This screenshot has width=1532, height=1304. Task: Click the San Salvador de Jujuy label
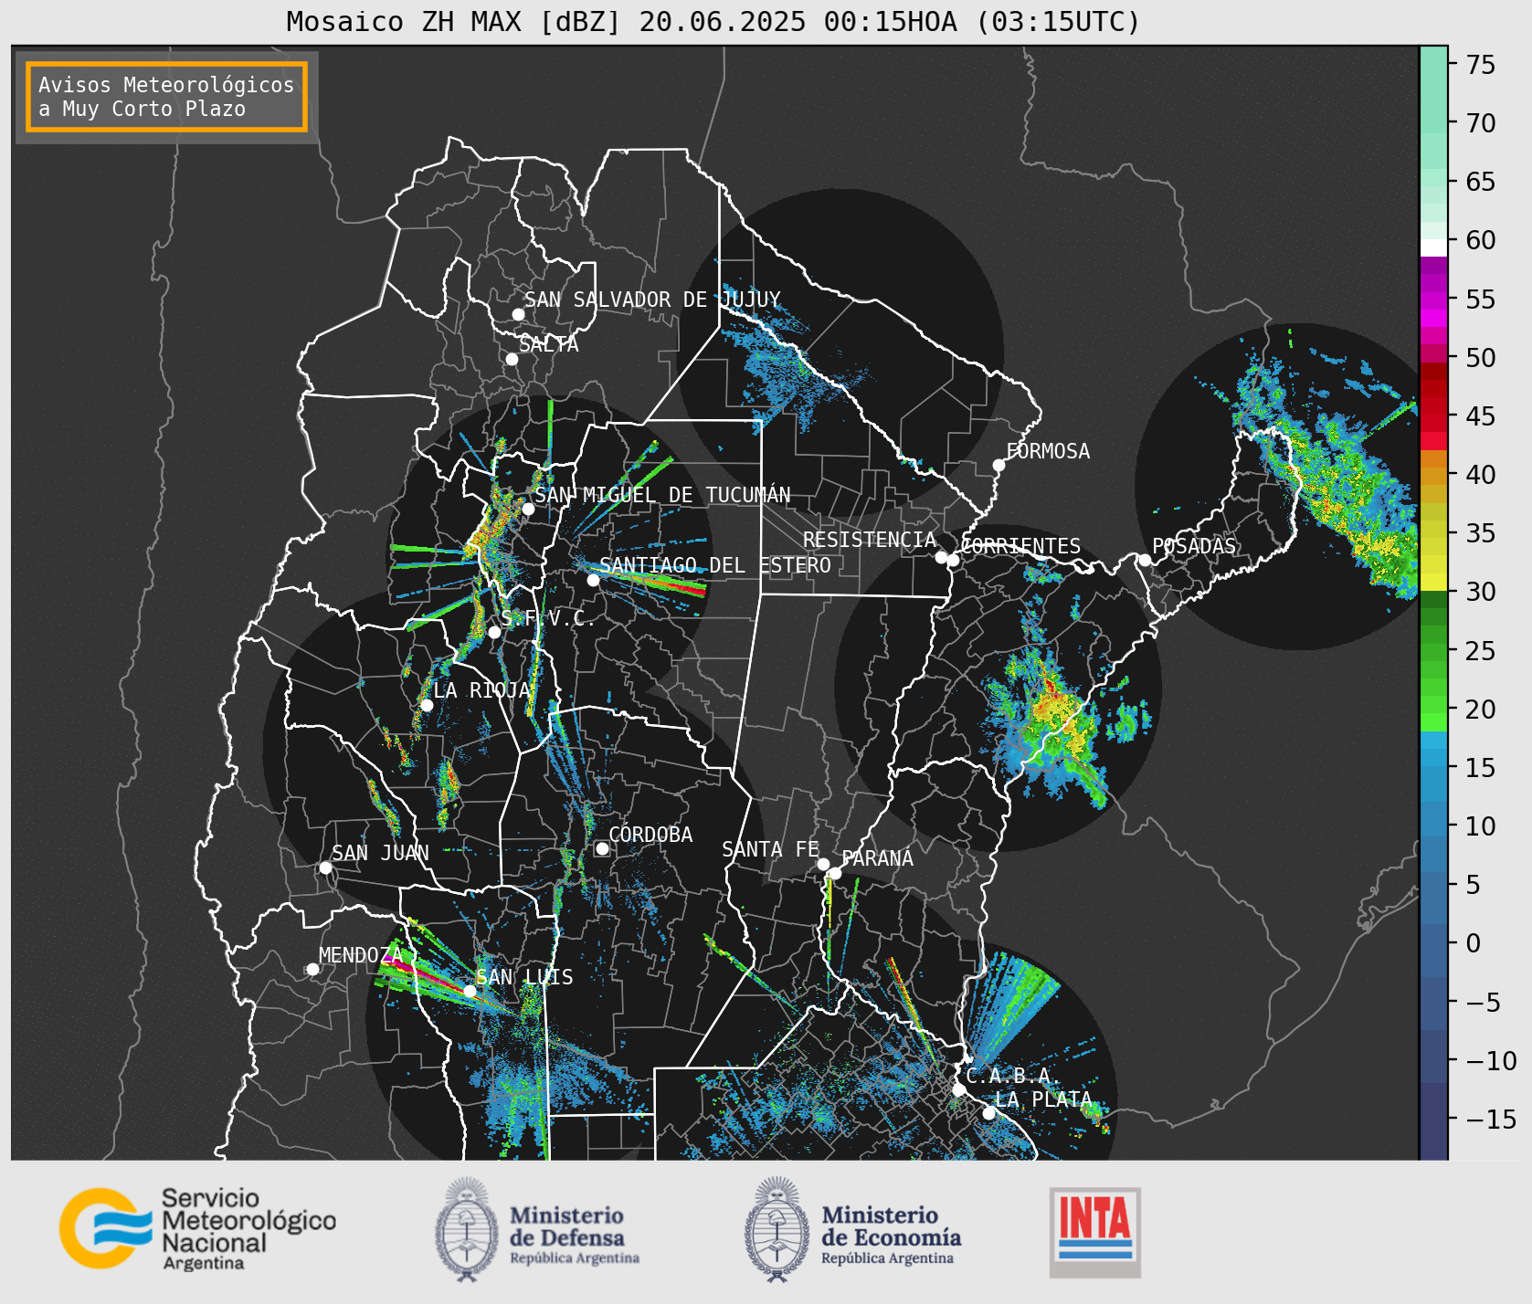click(x=652, y=300)
